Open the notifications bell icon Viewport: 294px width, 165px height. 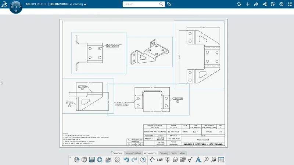[x=239, y=4]
